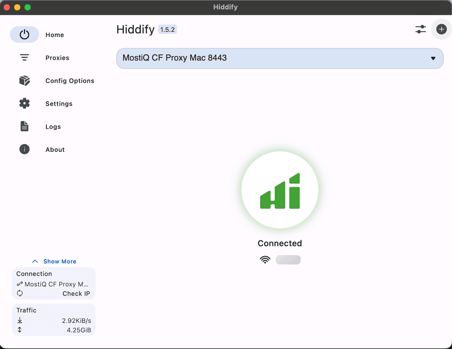The image size is (452, 349).
Task: Open the Settings page
Action: 59,104
